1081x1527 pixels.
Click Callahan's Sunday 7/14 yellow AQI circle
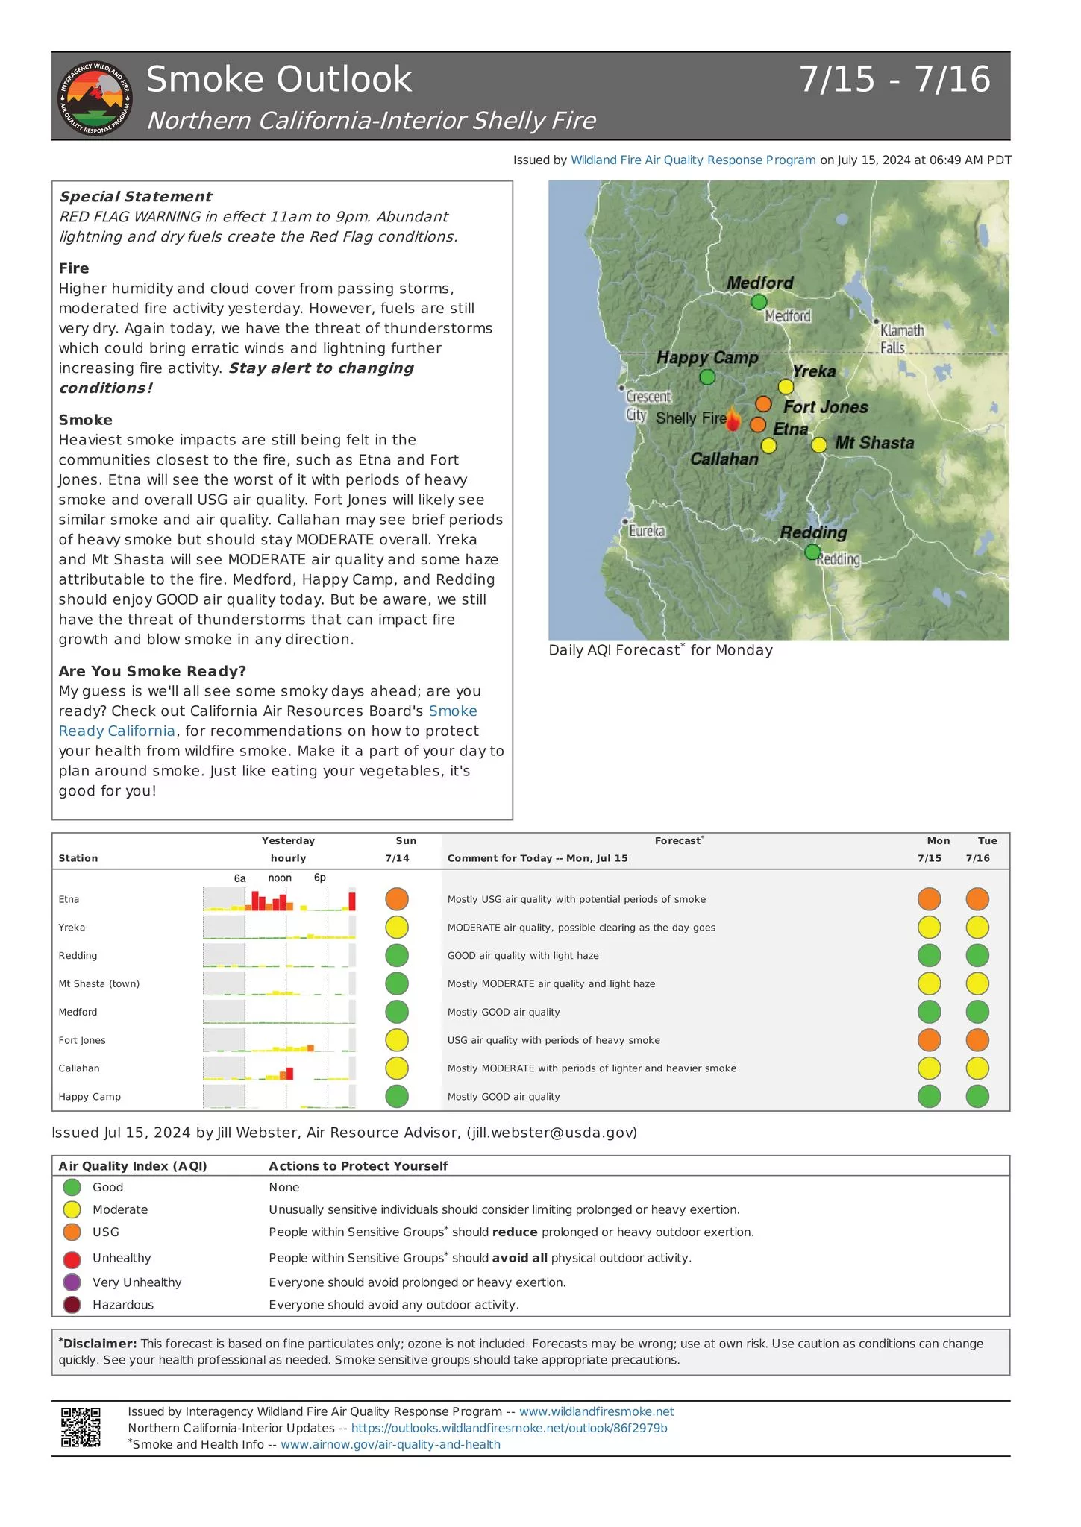click(x=397, y=1068)
